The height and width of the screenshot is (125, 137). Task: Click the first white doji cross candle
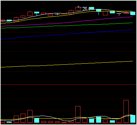pos(57,14)
